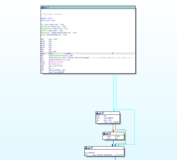Click group icon on sub_406694 call block
This screenshot has width=177, height=160.
click(x=102, y=113)
